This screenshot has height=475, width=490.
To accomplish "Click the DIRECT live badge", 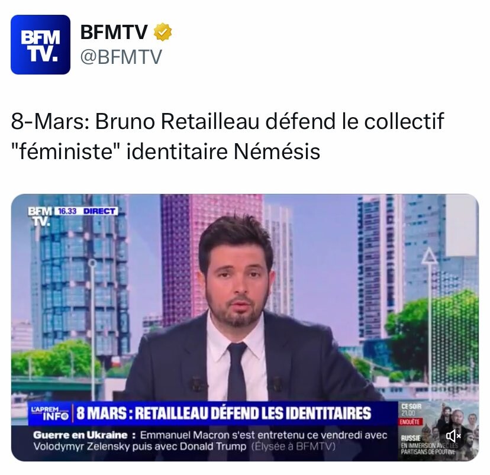I will click(99, 211).
